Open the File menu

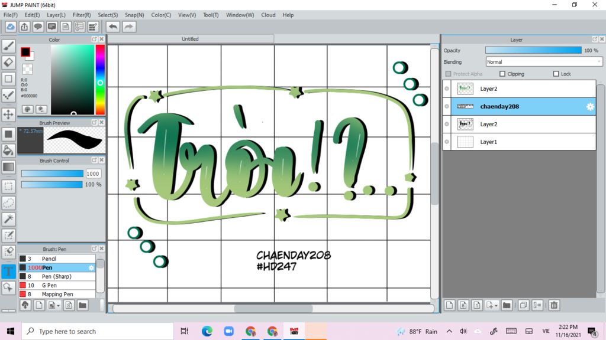[x=11, y=15]
